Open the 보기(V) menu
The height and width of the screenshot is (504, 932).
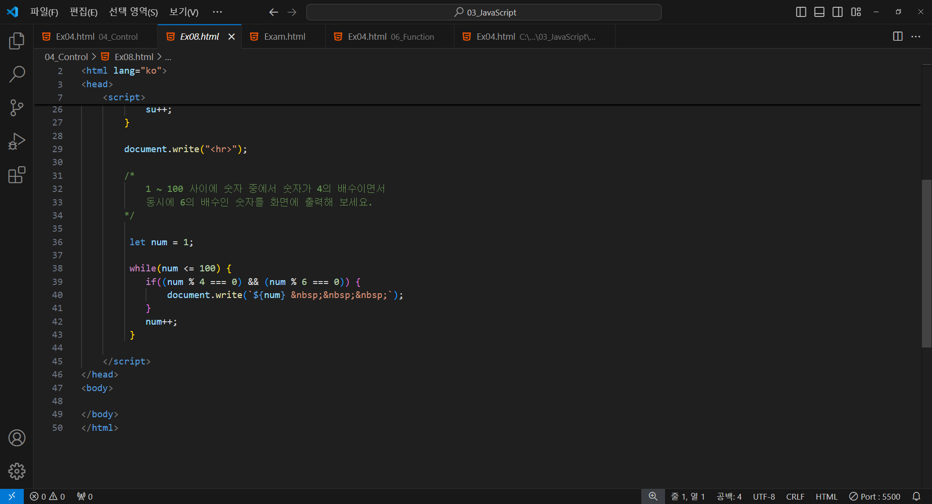(x=183, y=12)
